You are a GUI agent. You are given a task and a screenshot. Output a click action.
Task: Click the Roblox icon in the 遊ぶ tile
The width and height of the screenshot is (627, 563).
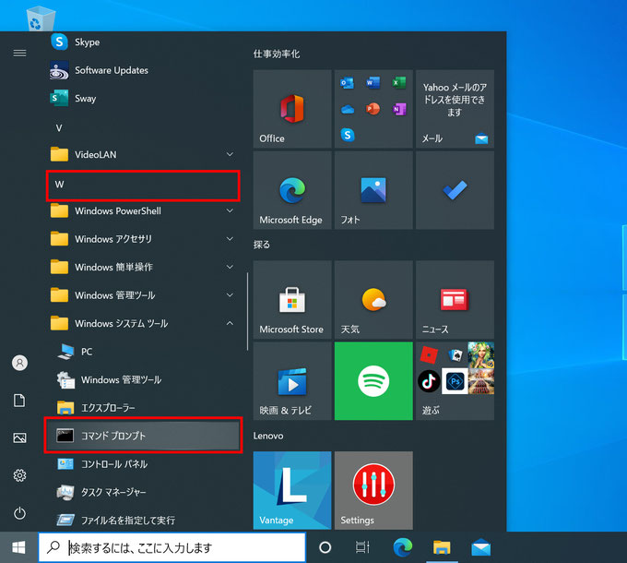(x=429, y=355)
